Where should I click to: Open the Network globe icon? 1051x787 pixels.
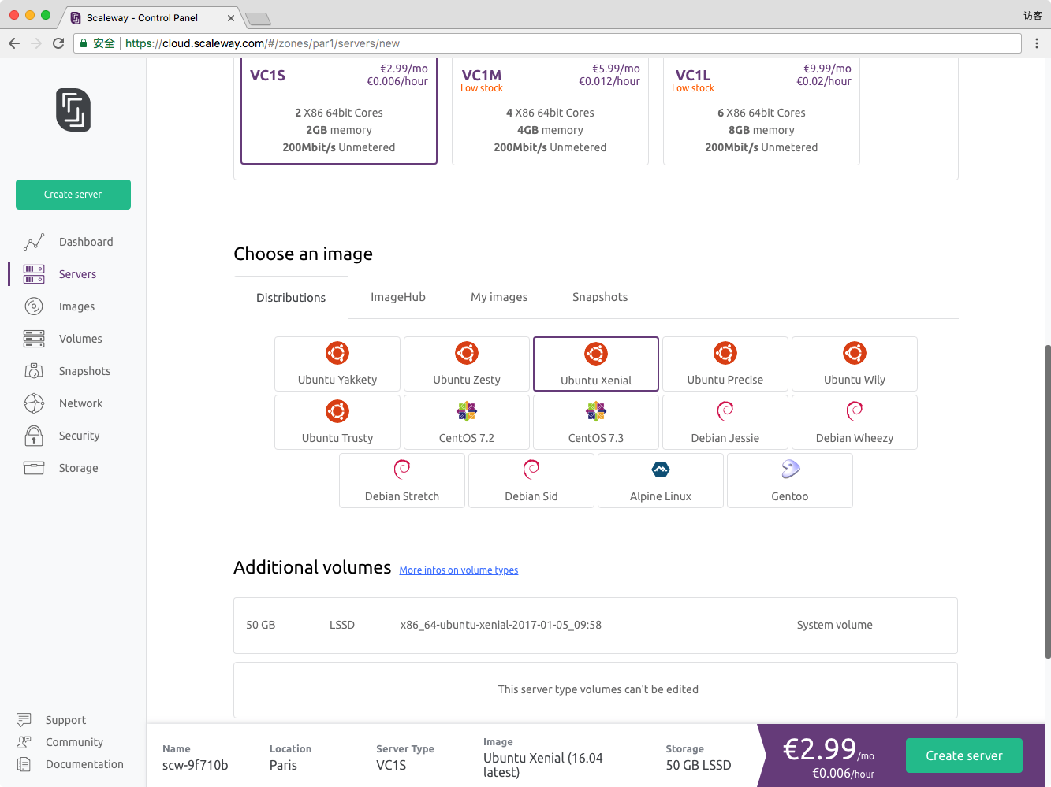pyautogui.click(x=34, y=403)
